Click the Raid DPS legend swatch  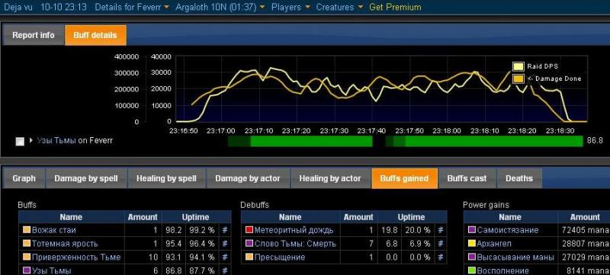point(518,66)
